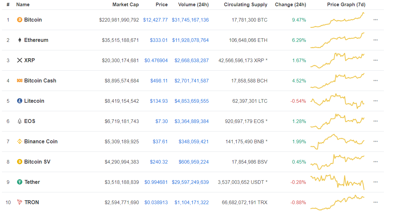Expand the TRON row ellipsis menu
Screen dimensions: 400x212
pos(375,203)
